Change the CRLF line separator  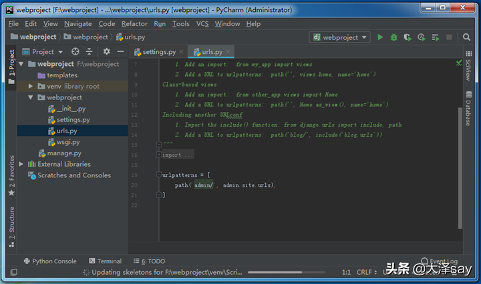click(367, 272)
